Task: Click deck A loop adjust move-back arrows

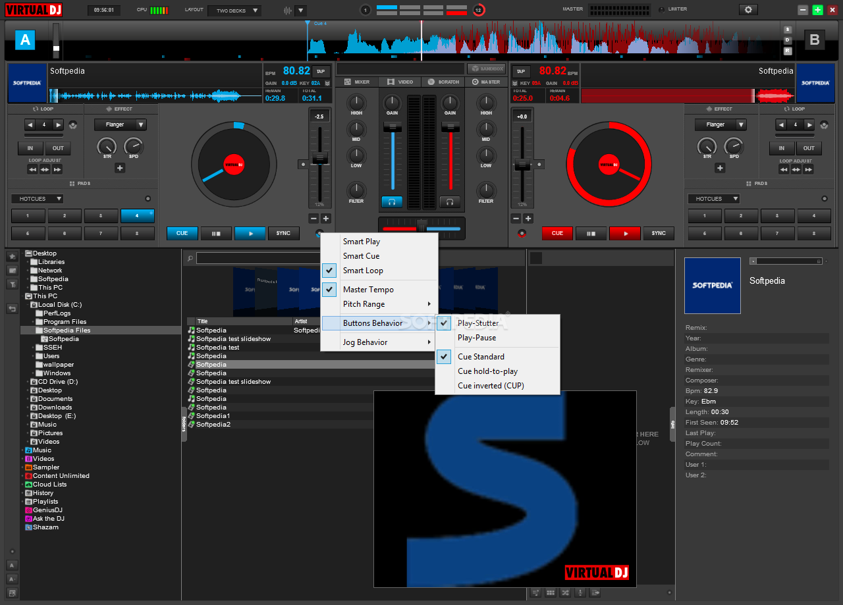Action: pos(32,169)
